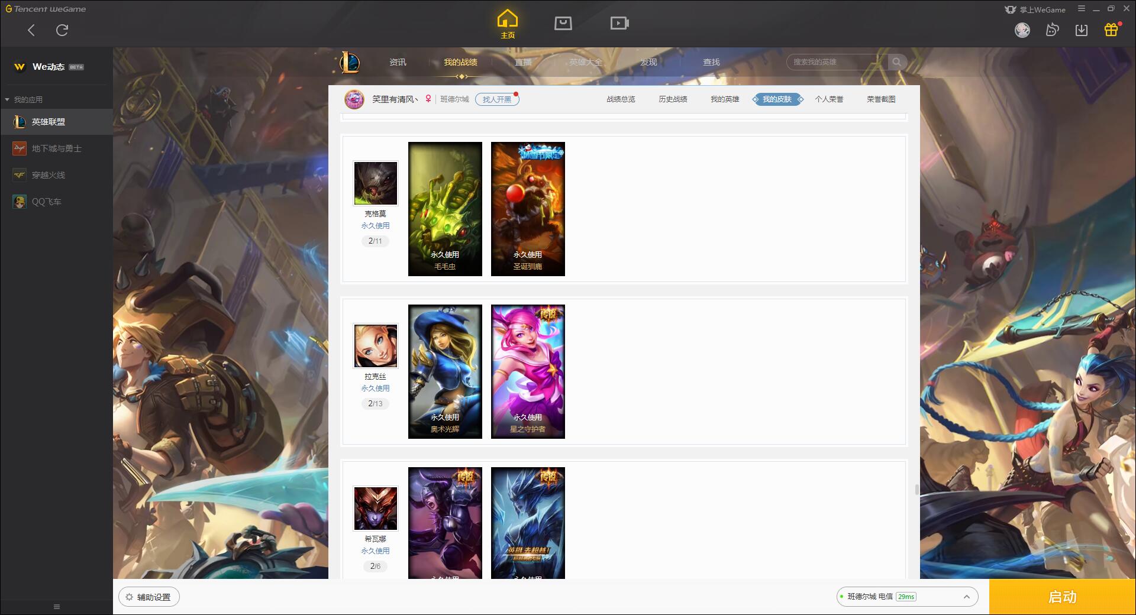Screen dimensions: 1136x615
Task: Click the search magnifier icon
Action: 897,62
